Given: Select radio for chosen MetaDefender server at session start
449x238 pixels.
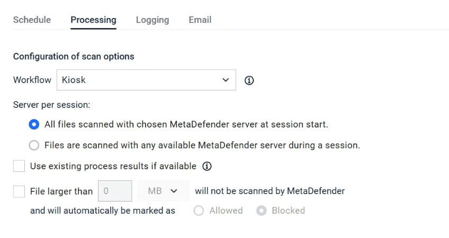Looking at the screenshot, I should 34,124.
